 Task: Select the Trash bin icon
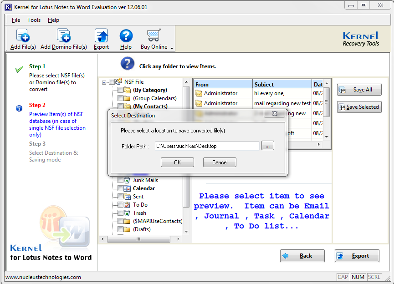pos(127,213)
